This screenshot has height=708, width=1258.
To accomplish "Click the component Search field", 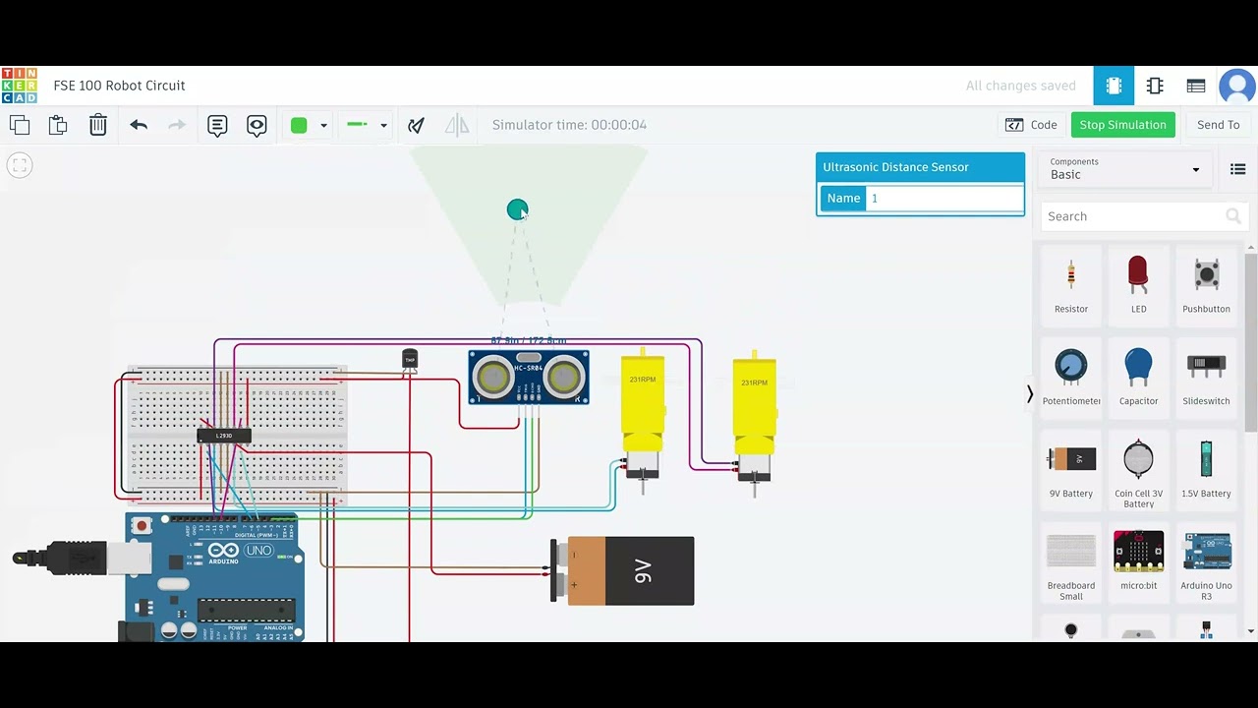I will (x=1144, y=216).
